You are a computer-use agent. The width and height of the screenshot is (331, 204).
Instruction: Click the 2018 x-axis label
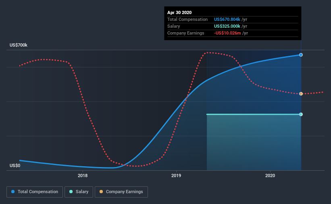pos(83,175)
